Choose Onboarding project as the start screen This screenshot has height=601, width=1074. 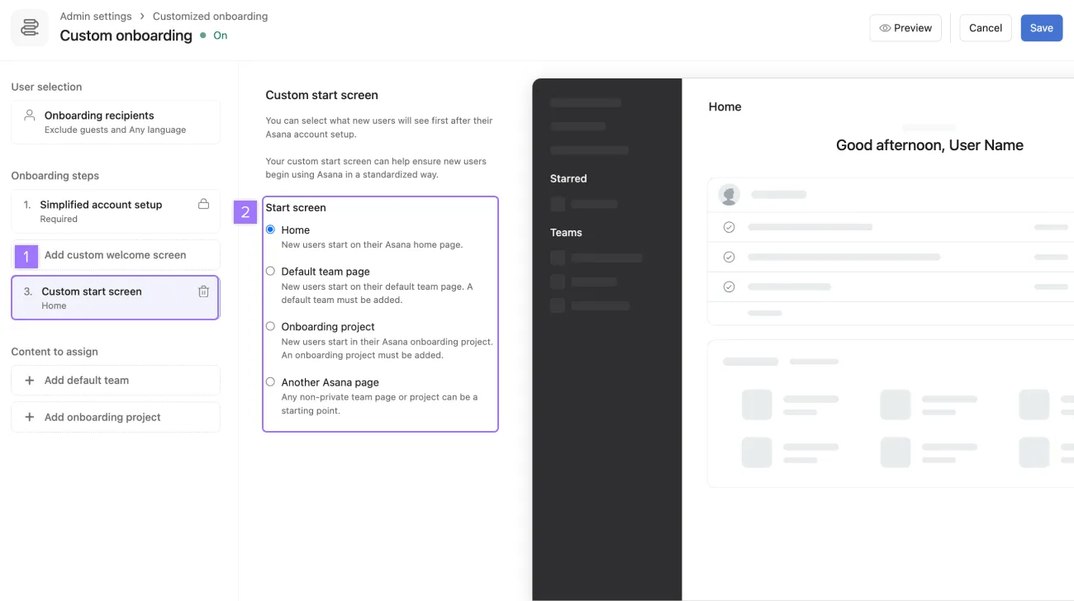(270, 325)
